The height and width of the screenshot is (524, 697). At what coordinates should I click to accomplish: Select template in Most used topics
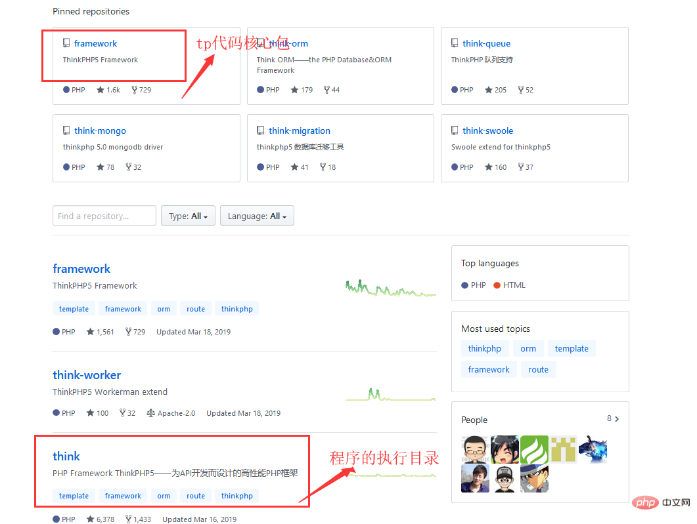pos(572,349)
